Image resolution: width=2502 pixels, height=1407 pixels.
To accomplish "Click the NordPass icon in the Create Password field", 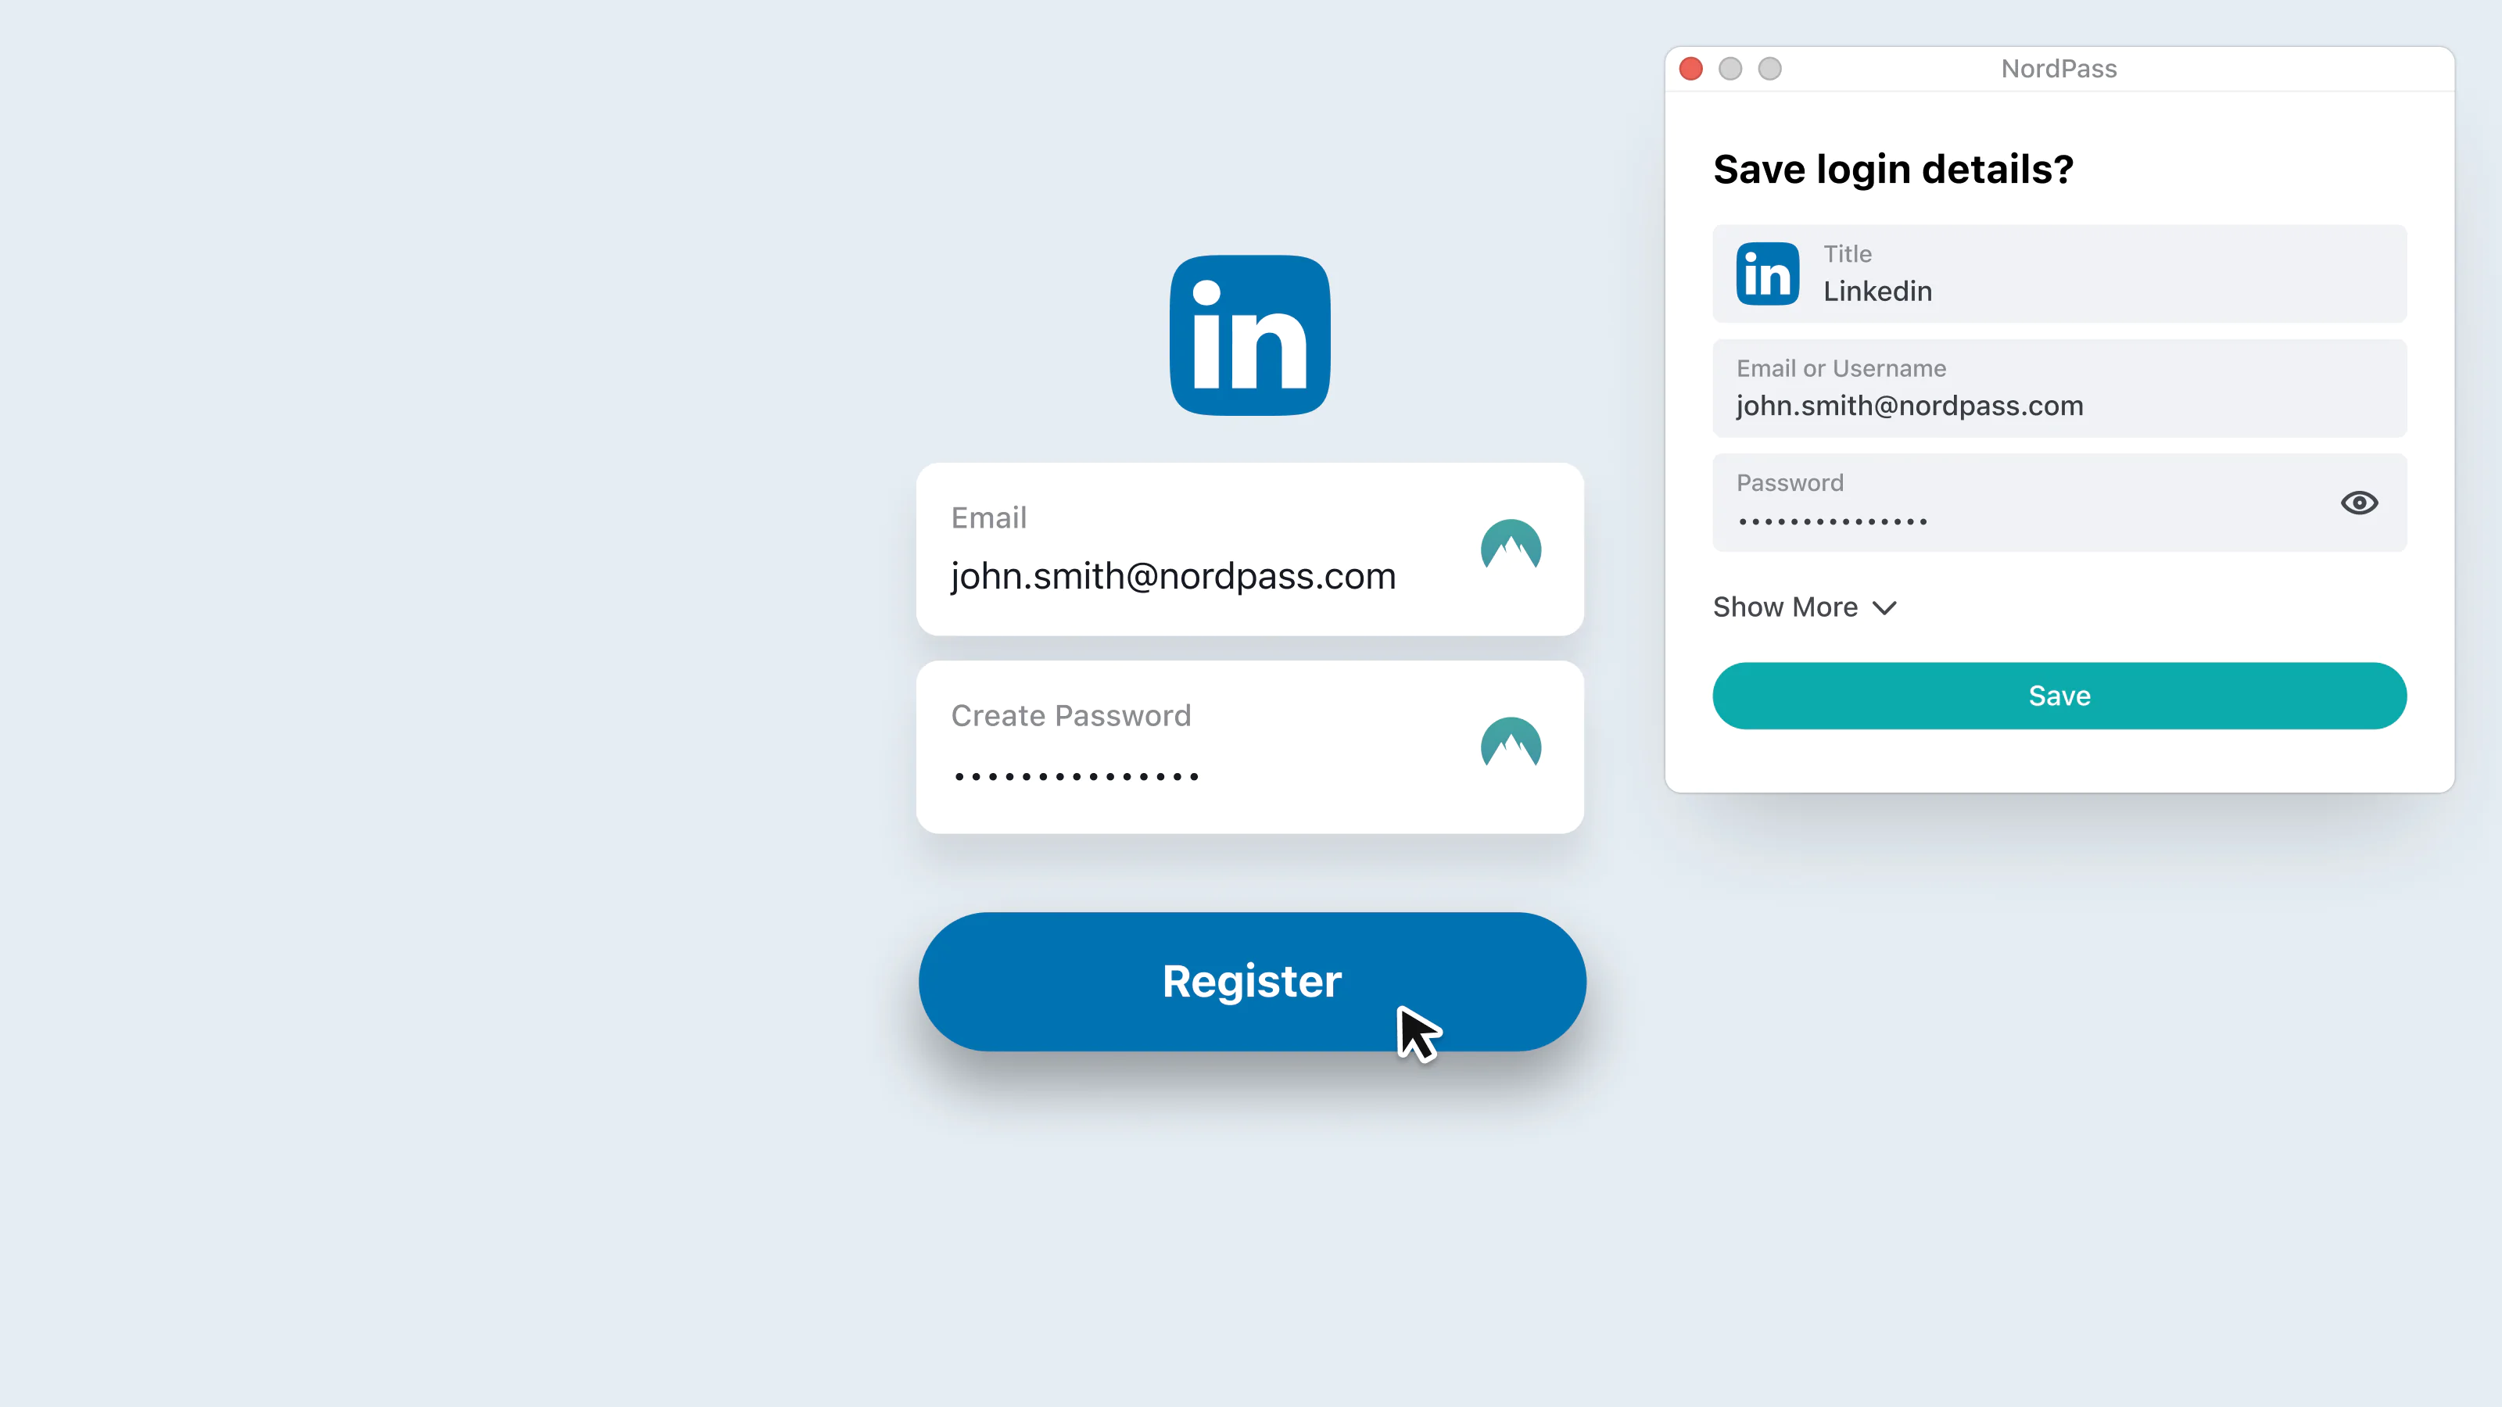I will point(1511,744).
